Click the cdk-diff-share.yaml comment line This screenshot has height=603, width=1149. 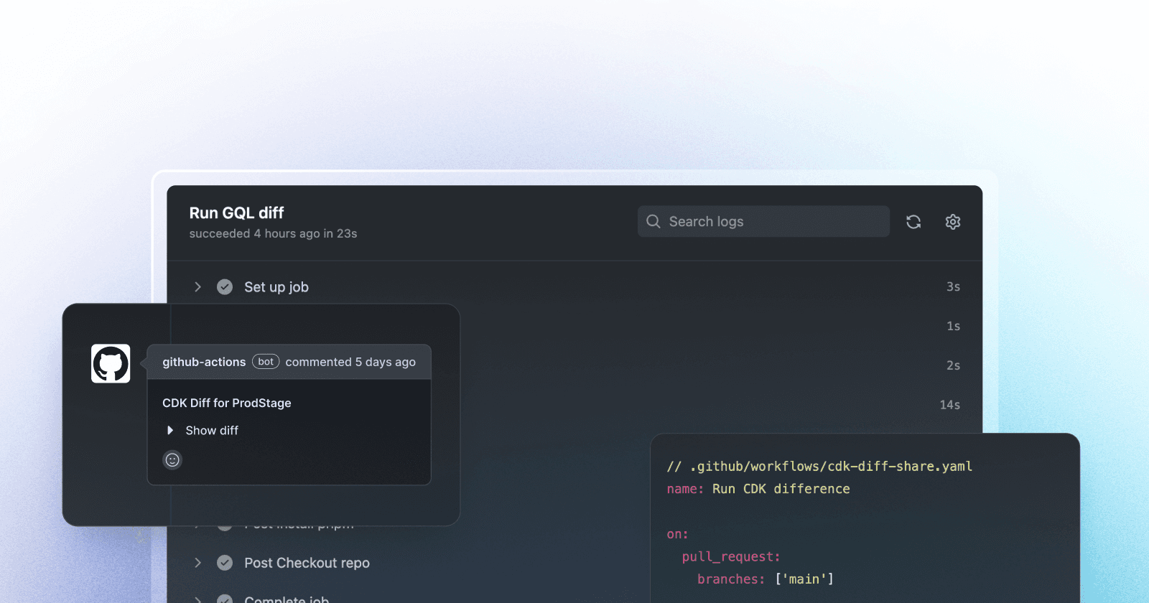[x=819, y=467]
